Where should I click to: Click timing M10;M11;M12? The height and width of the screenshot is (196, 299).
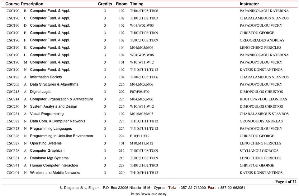(x=141, y=143)
